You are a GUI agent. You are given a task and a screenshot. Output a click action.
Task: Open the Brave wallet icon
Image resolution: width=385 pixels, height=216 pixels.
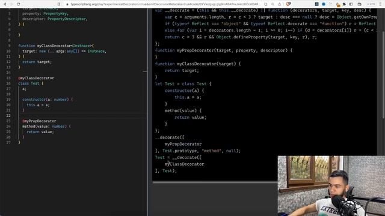pos(360,4)
